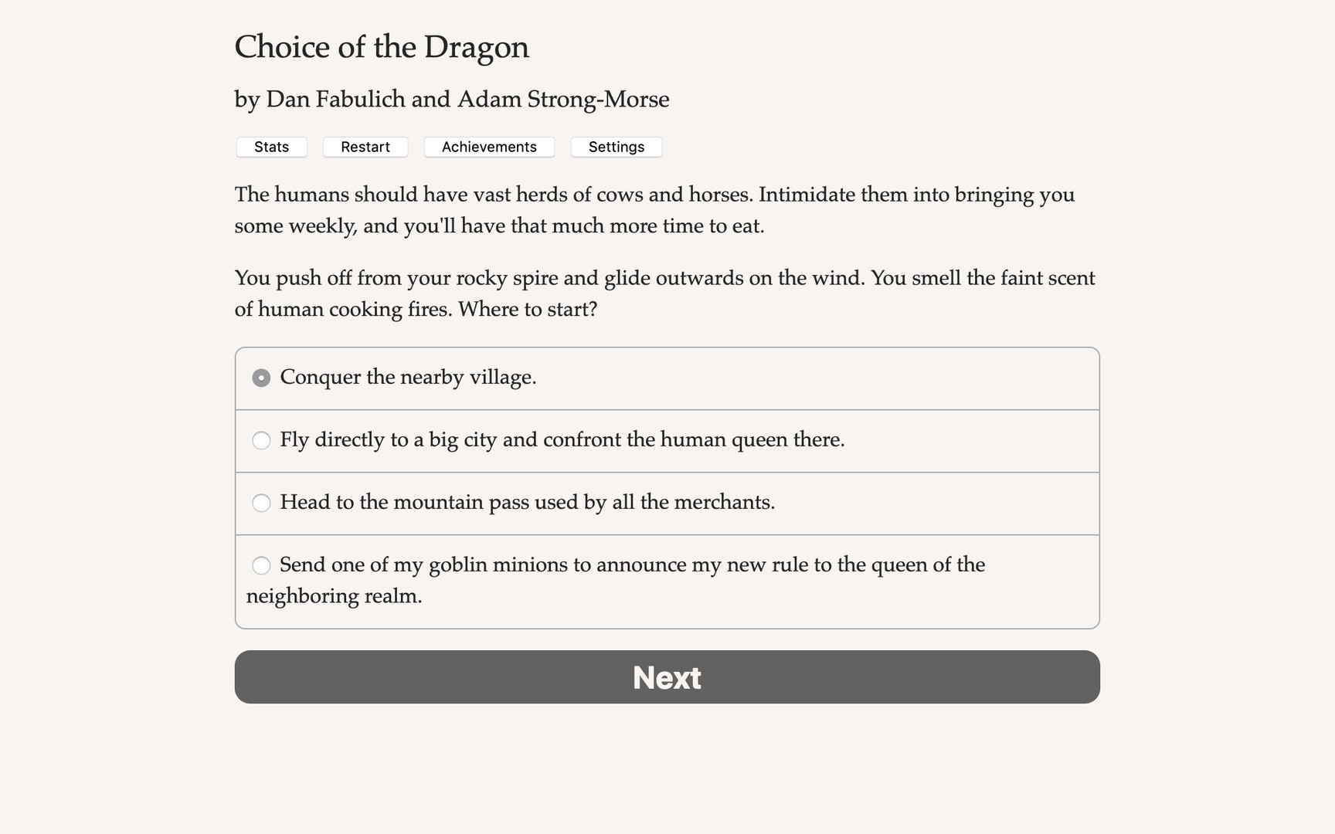Click Restart to begin a new playthrough

click(365, 147)
